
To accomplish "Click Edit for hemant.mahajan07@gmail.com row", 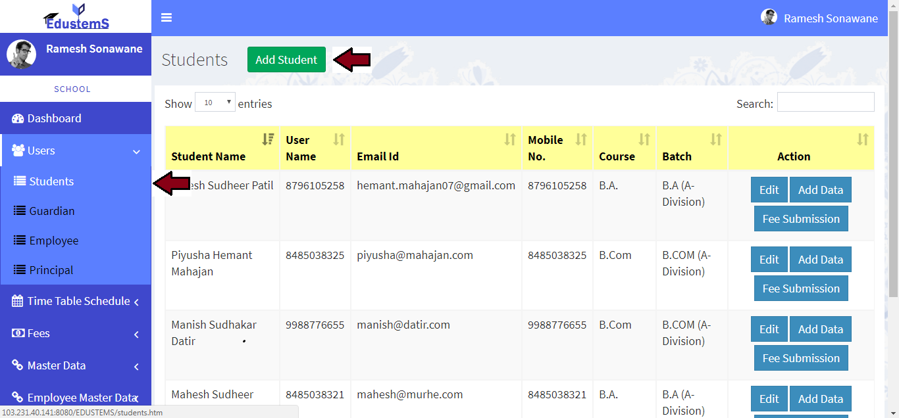I will click(769, 190).
